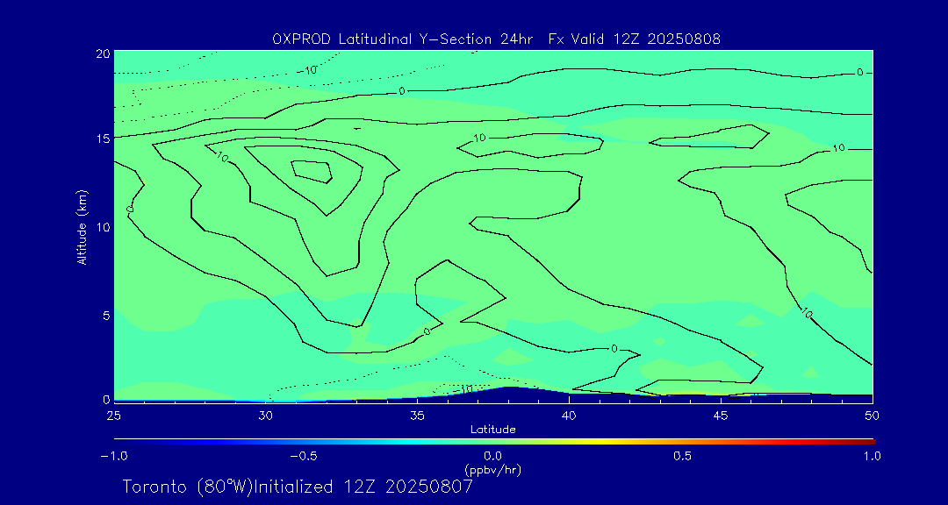Click the 15 km altitude tick label

coord(102,139)
